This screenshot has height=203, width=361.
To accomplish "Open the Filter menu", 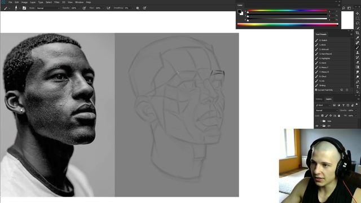I will 57,2.
